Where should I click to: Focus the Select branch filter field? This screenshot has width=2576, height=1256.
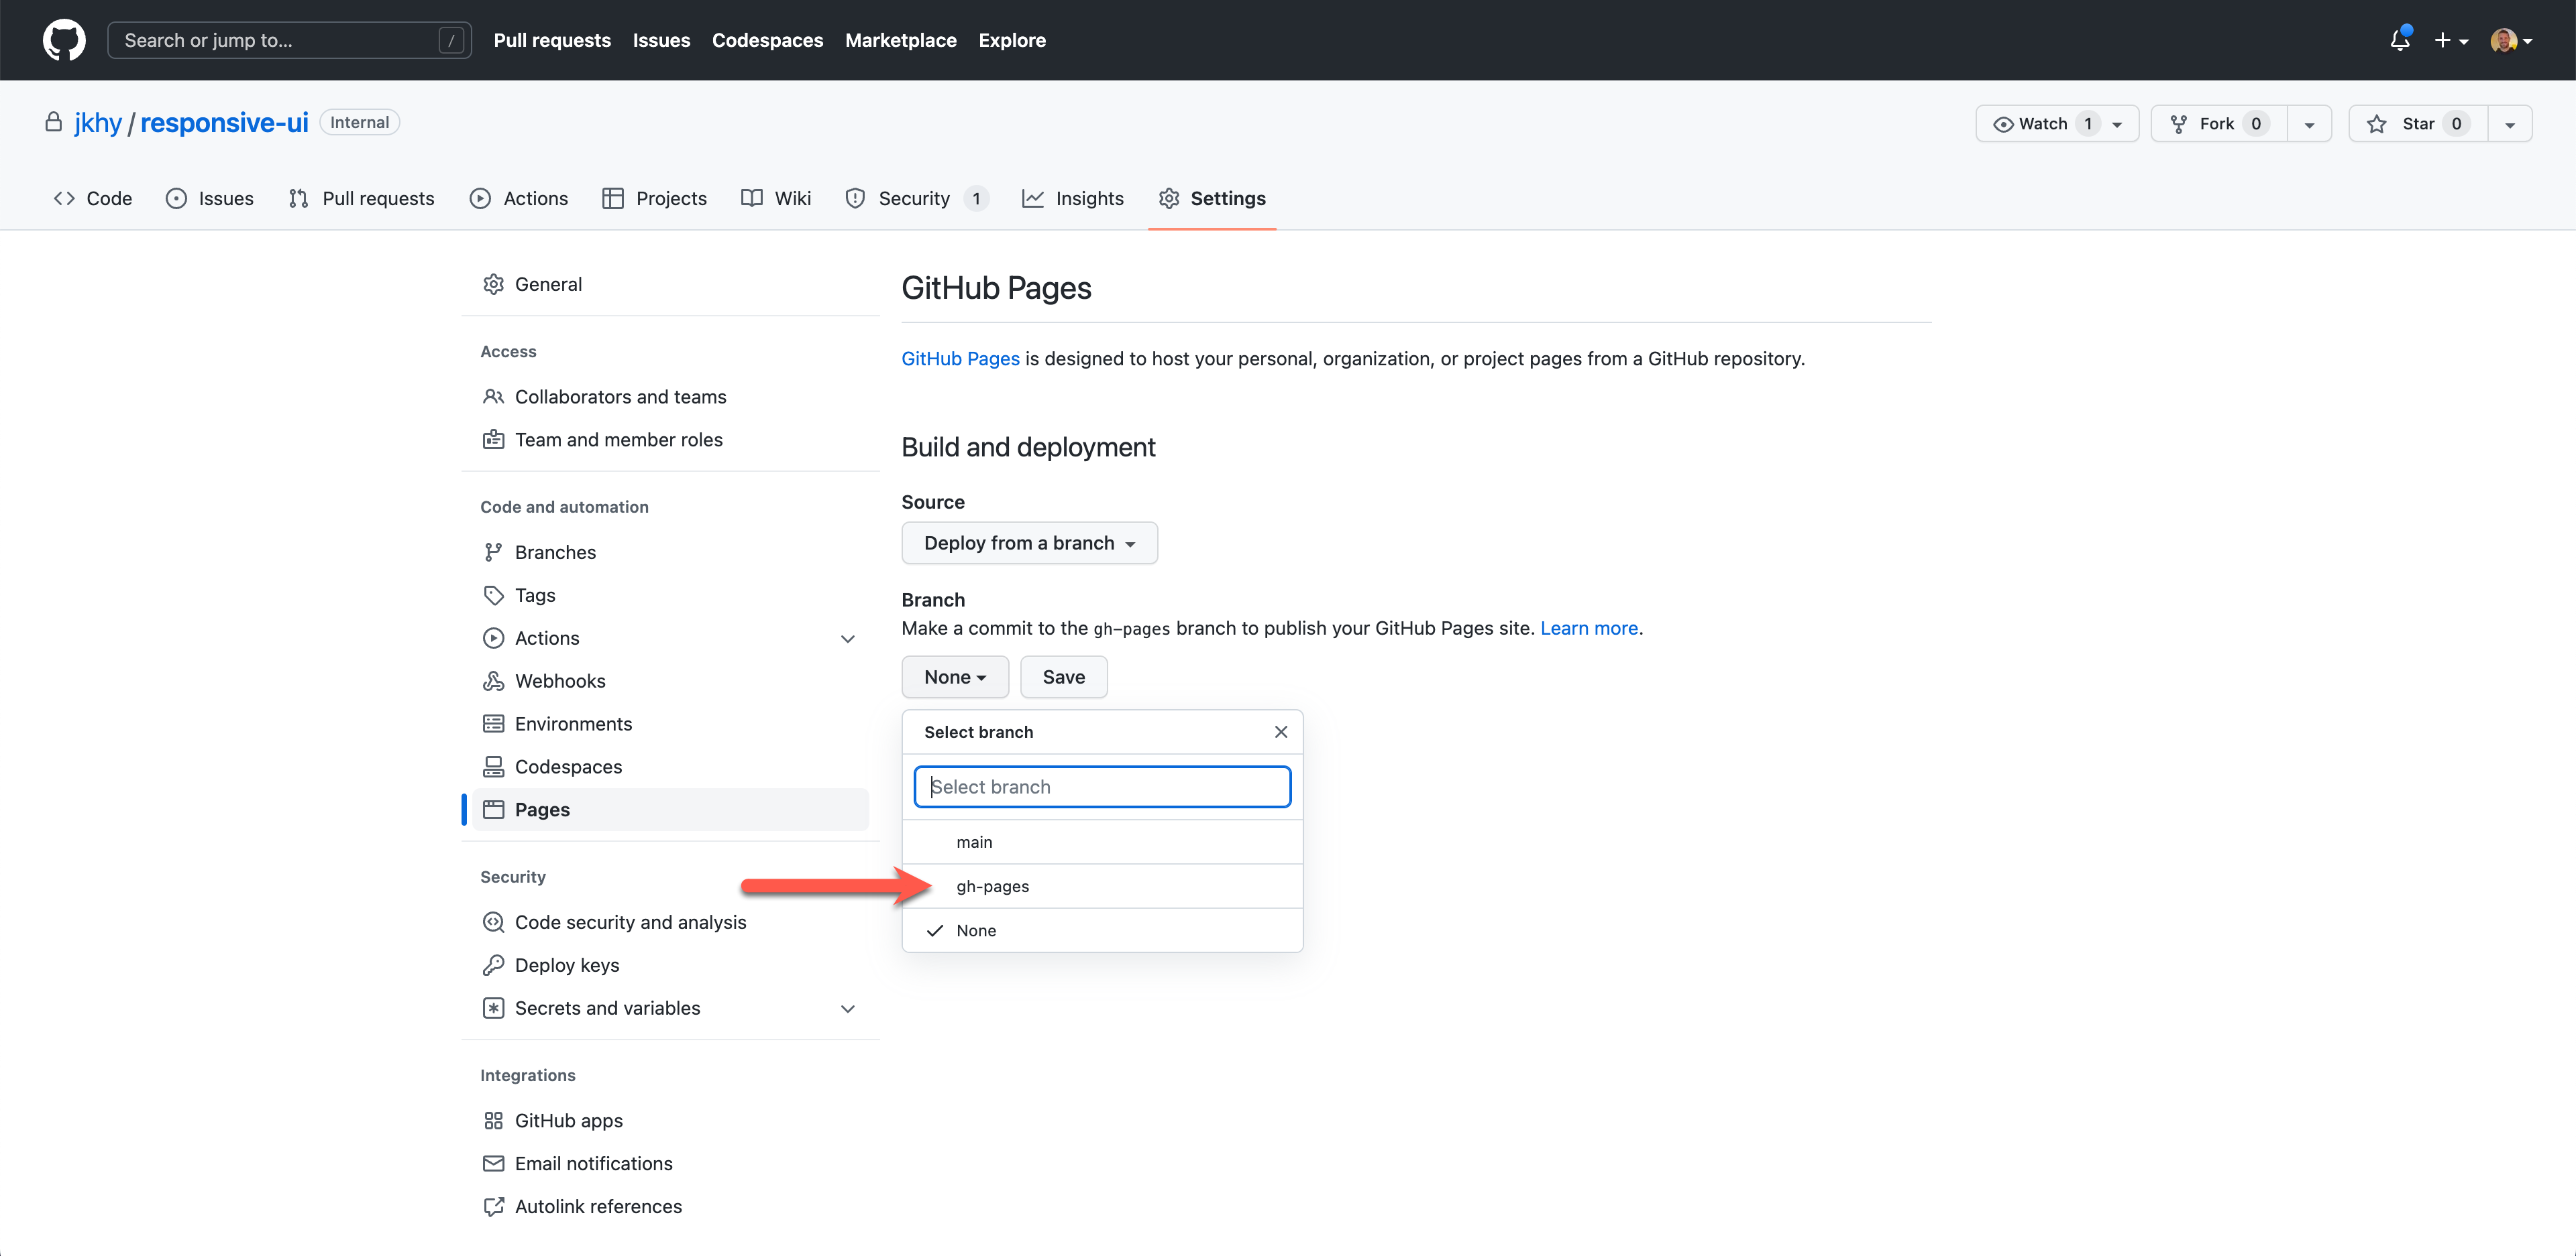click(x=1102, y=786)
